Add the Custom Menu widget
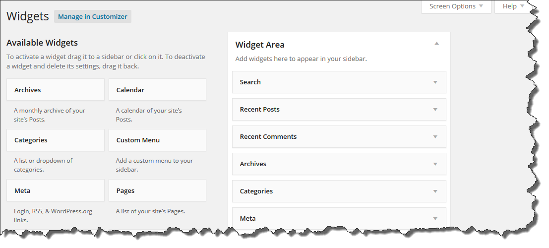Image resolution: width=549 pixels, height=248 pixels. pyautogui.click(x=157, y=140)
